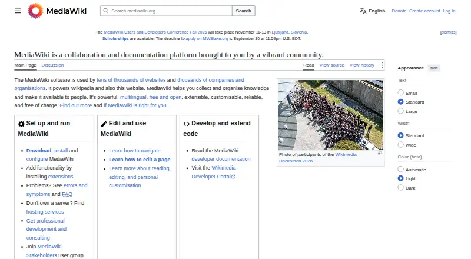Viewport: 471px width, 259px height.
Task: Hide the Appearance panel
Action: (x=434, y=68)
